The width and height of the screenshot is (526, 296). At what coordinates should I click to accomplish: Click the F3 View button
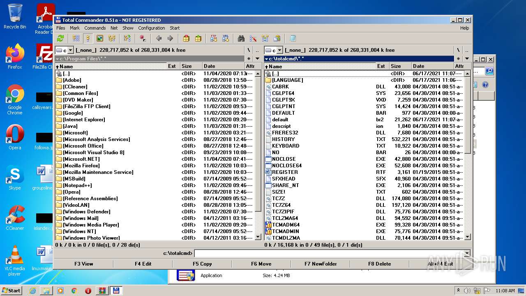(x=84, y=264)
